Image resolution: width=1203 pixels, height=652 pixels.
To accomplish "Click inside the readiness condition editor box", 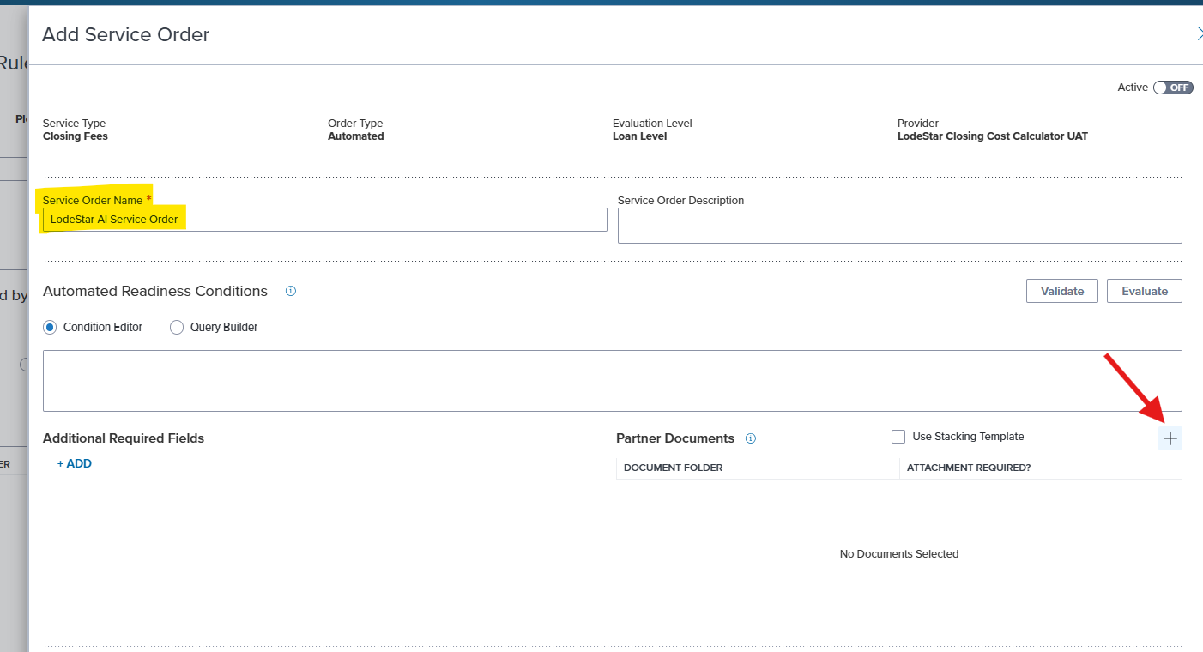I will coord(613,381).
